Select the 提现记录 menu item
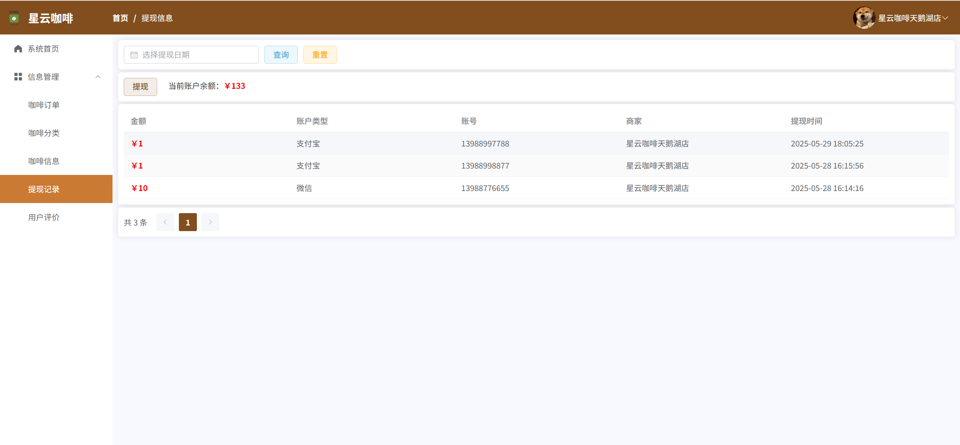The height and width of the screenshot is (445, 960). (x=44, y=189)
